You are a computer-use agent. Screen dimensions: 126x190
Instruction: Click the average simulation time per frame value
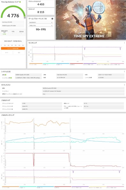pyautogui.click(x=104, y=107)
